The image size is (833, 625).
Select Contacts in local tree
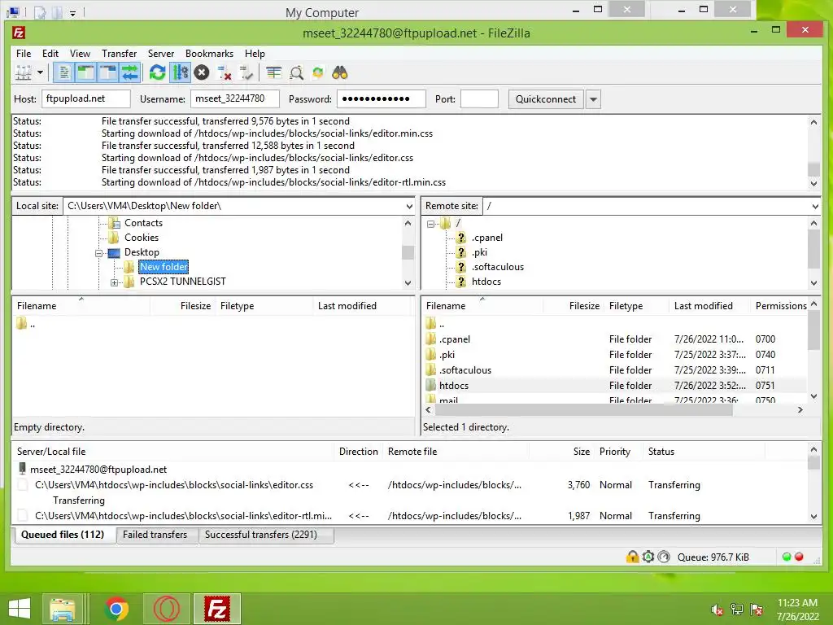coord(143,223)
